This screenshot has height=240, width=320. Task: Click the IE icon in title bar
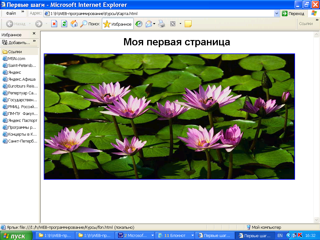[x=3, y=4]
